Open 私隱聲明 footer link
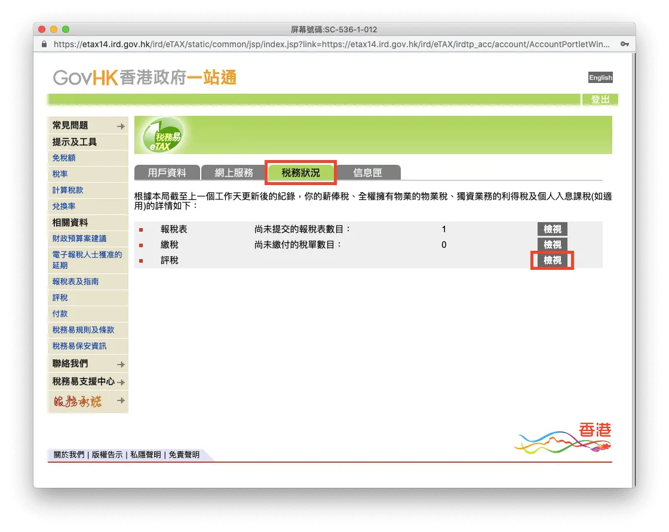The image size is (669, 532). 146,455
